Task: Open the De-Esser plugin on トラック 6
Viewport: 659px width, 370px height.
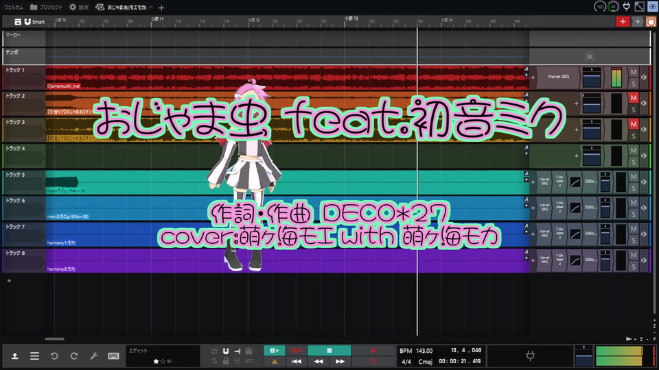Action: tap(560, 208)
